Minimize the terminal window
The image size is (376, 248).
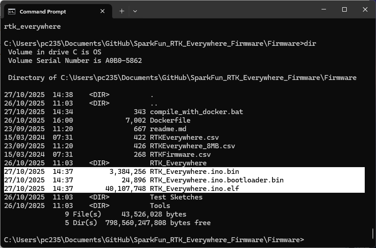tap(324, 9)
